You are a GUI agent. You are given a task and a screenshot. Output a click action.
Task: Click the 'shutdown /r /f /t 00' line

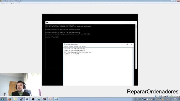tap(71, 54)
